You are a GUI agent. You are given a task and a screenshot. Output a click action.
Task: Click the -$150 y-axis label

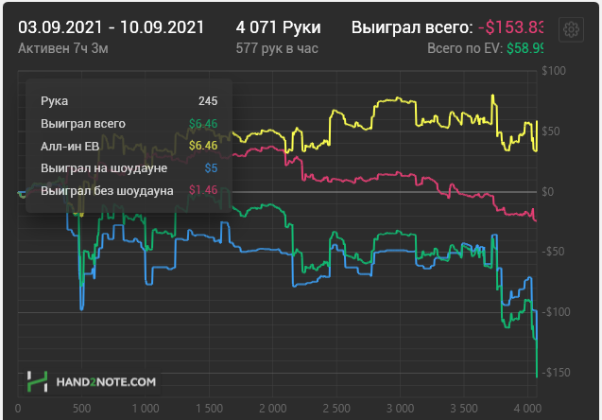click(x=556, y=373)
